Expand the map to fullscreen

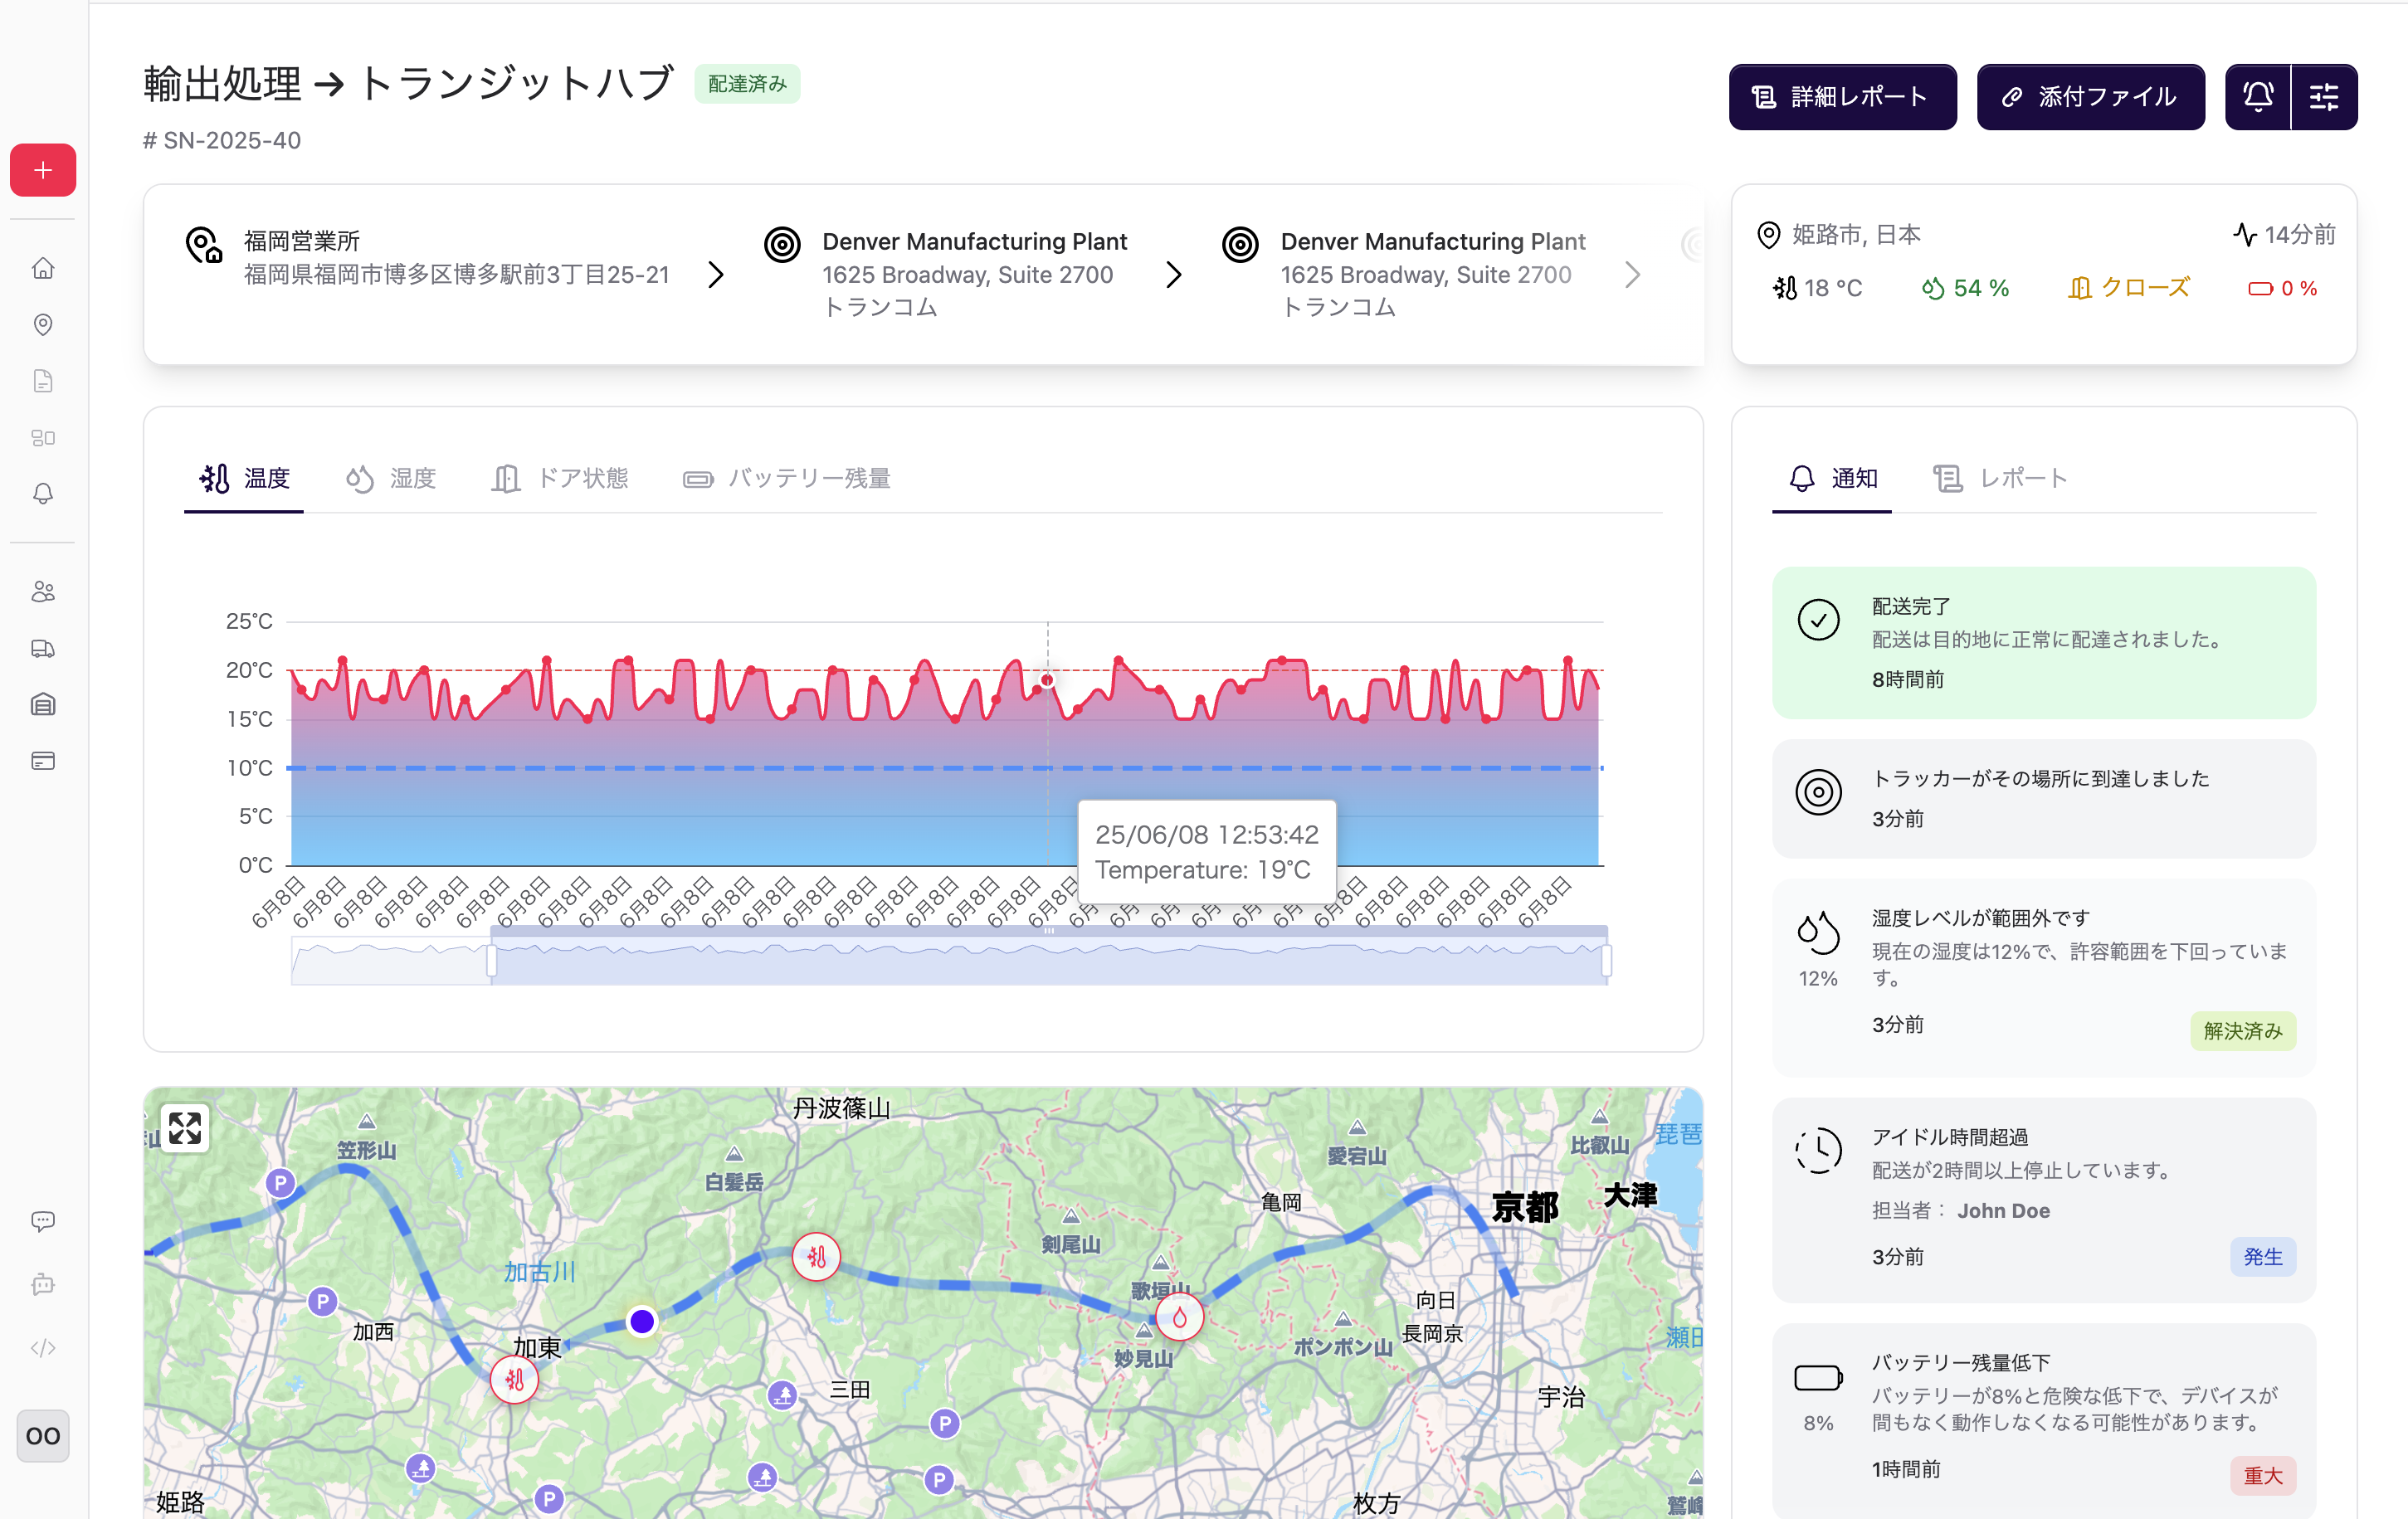pyautogui.click(x=185, y=1128)
